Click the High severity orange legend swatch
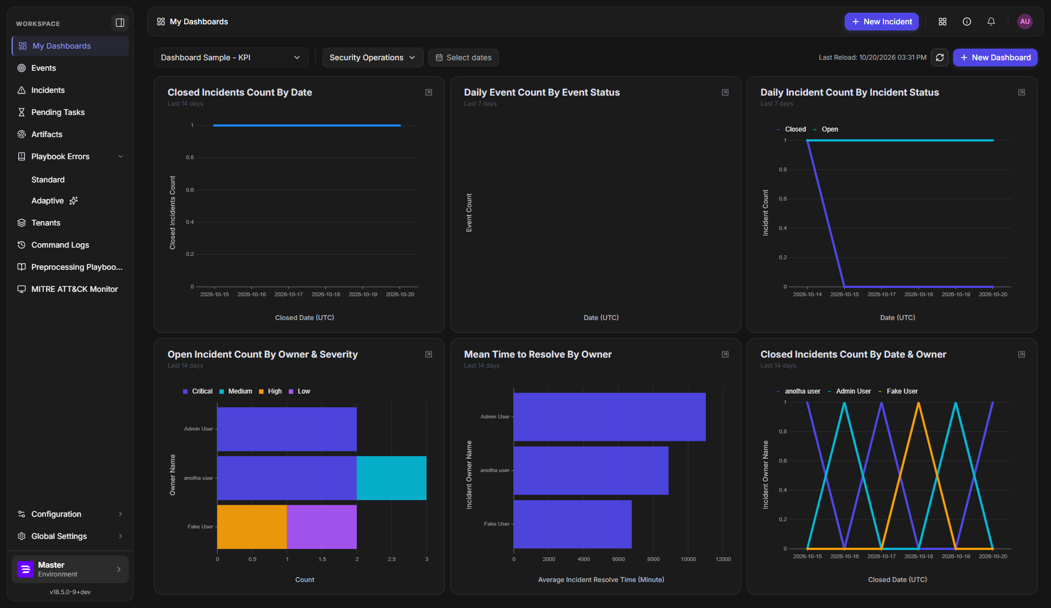Viewport: 1051px width, 608px height. (261, 391)
